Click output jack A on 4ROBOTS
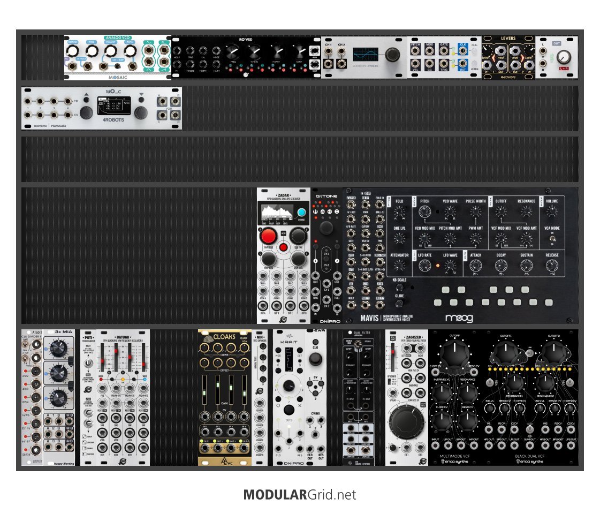Image resolution: width=600 pixels, height=506 pixels. tap(162, 101)
